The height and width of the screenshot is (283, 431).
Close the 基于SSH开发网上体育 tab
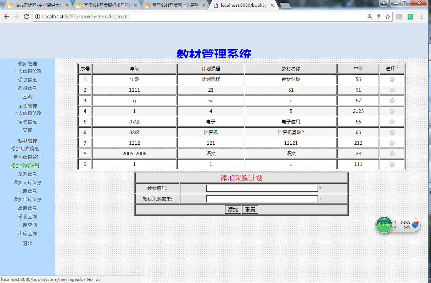[204, 5]
